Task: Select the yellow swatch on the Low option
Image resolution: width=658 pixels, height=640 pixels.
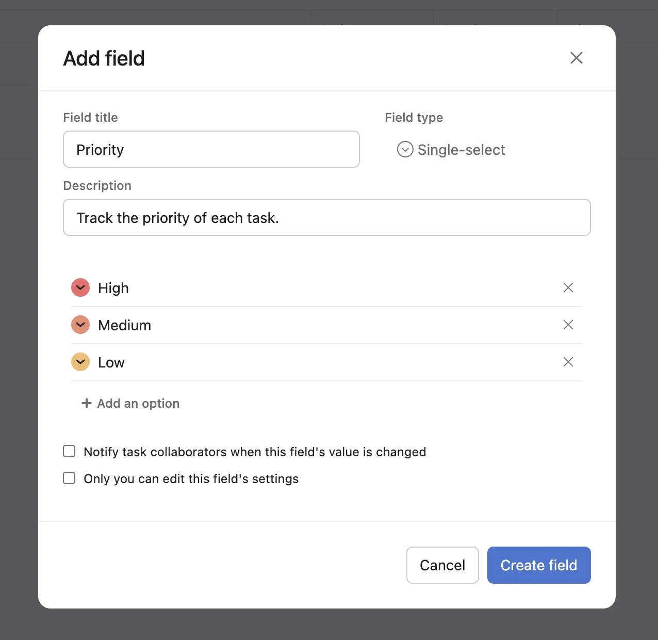Action: 80,362
